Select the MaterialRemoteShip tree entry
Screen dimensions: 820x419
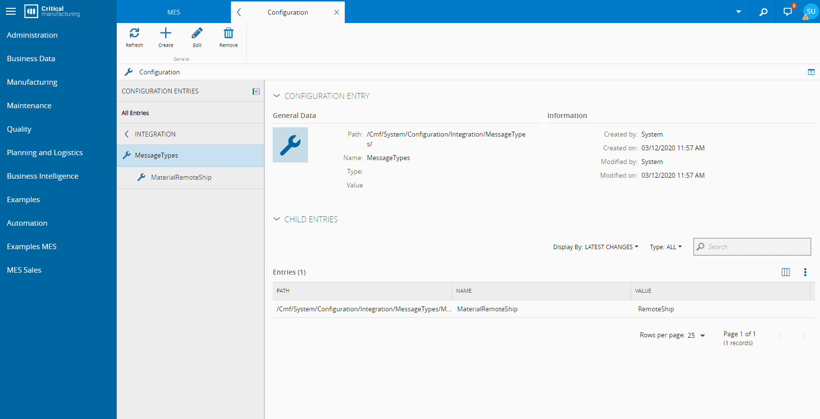point(181,177)
